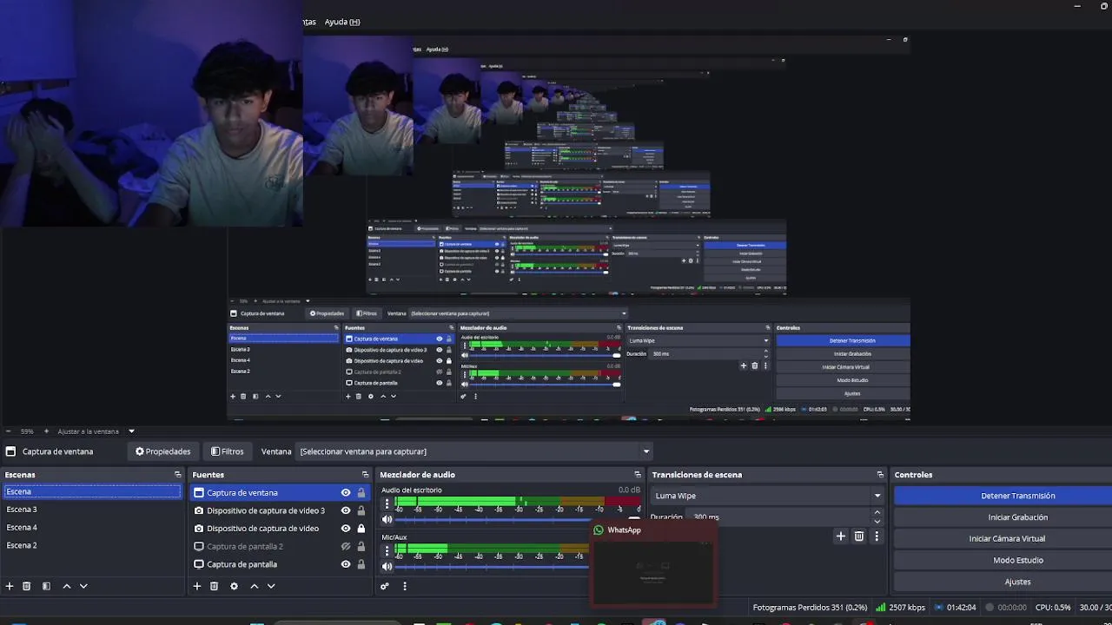Screen dimensions: 1112x625
Task: Hide Dispositivo de captura de video 3
Action: click(346, 510)
